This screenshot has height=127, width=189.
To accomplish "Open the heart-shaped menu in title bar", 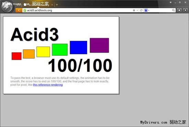I will (x=171, y=2).
